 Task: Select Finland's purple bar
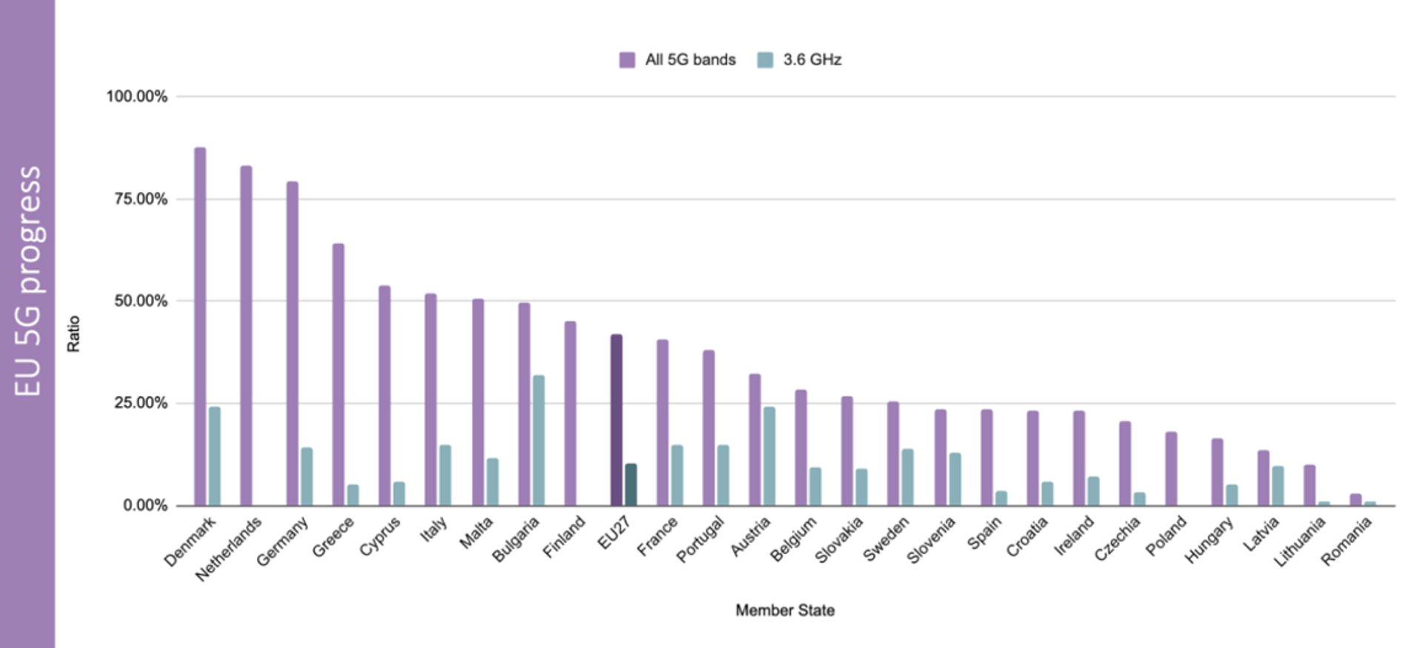pos(570,413)
